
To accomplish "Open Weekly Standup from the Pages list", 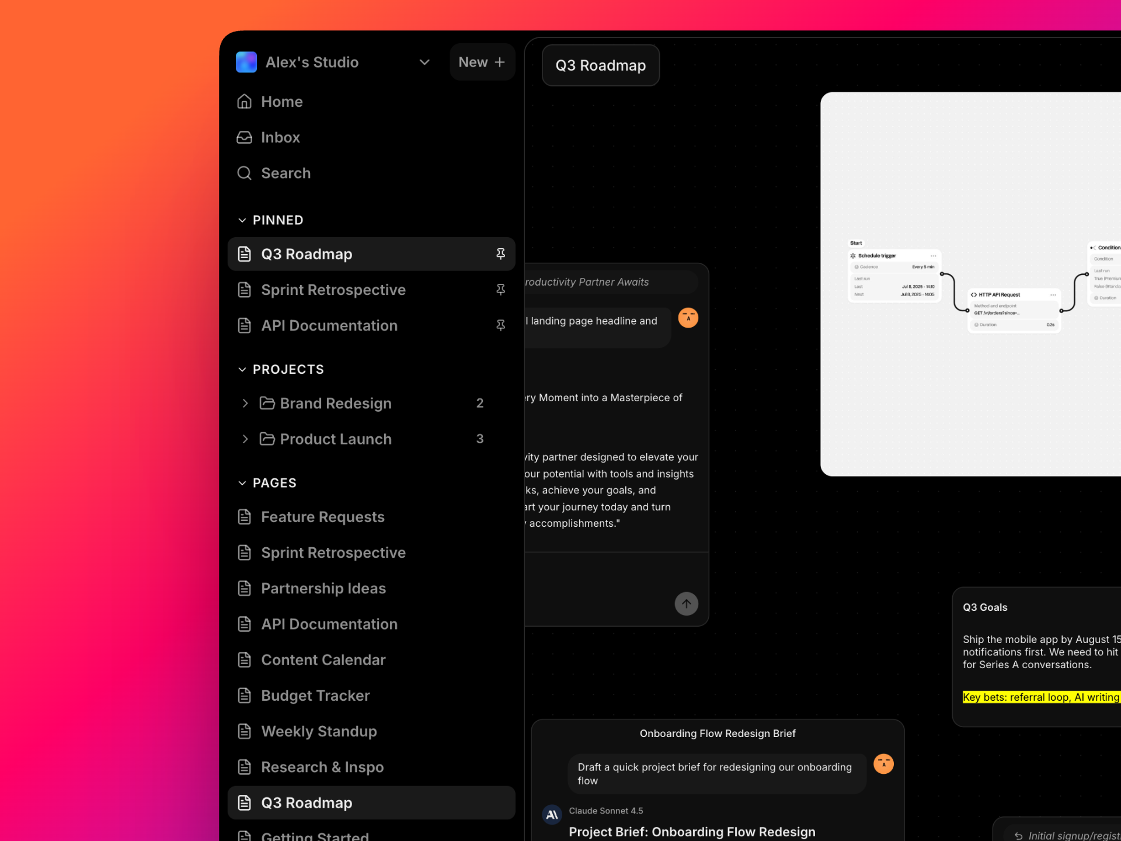I will [x=318, y=731].
